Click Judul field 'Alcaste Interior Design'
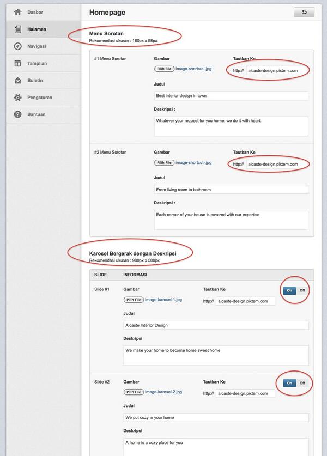The width and height of the screenshot is (327, 456). point(216,325)
